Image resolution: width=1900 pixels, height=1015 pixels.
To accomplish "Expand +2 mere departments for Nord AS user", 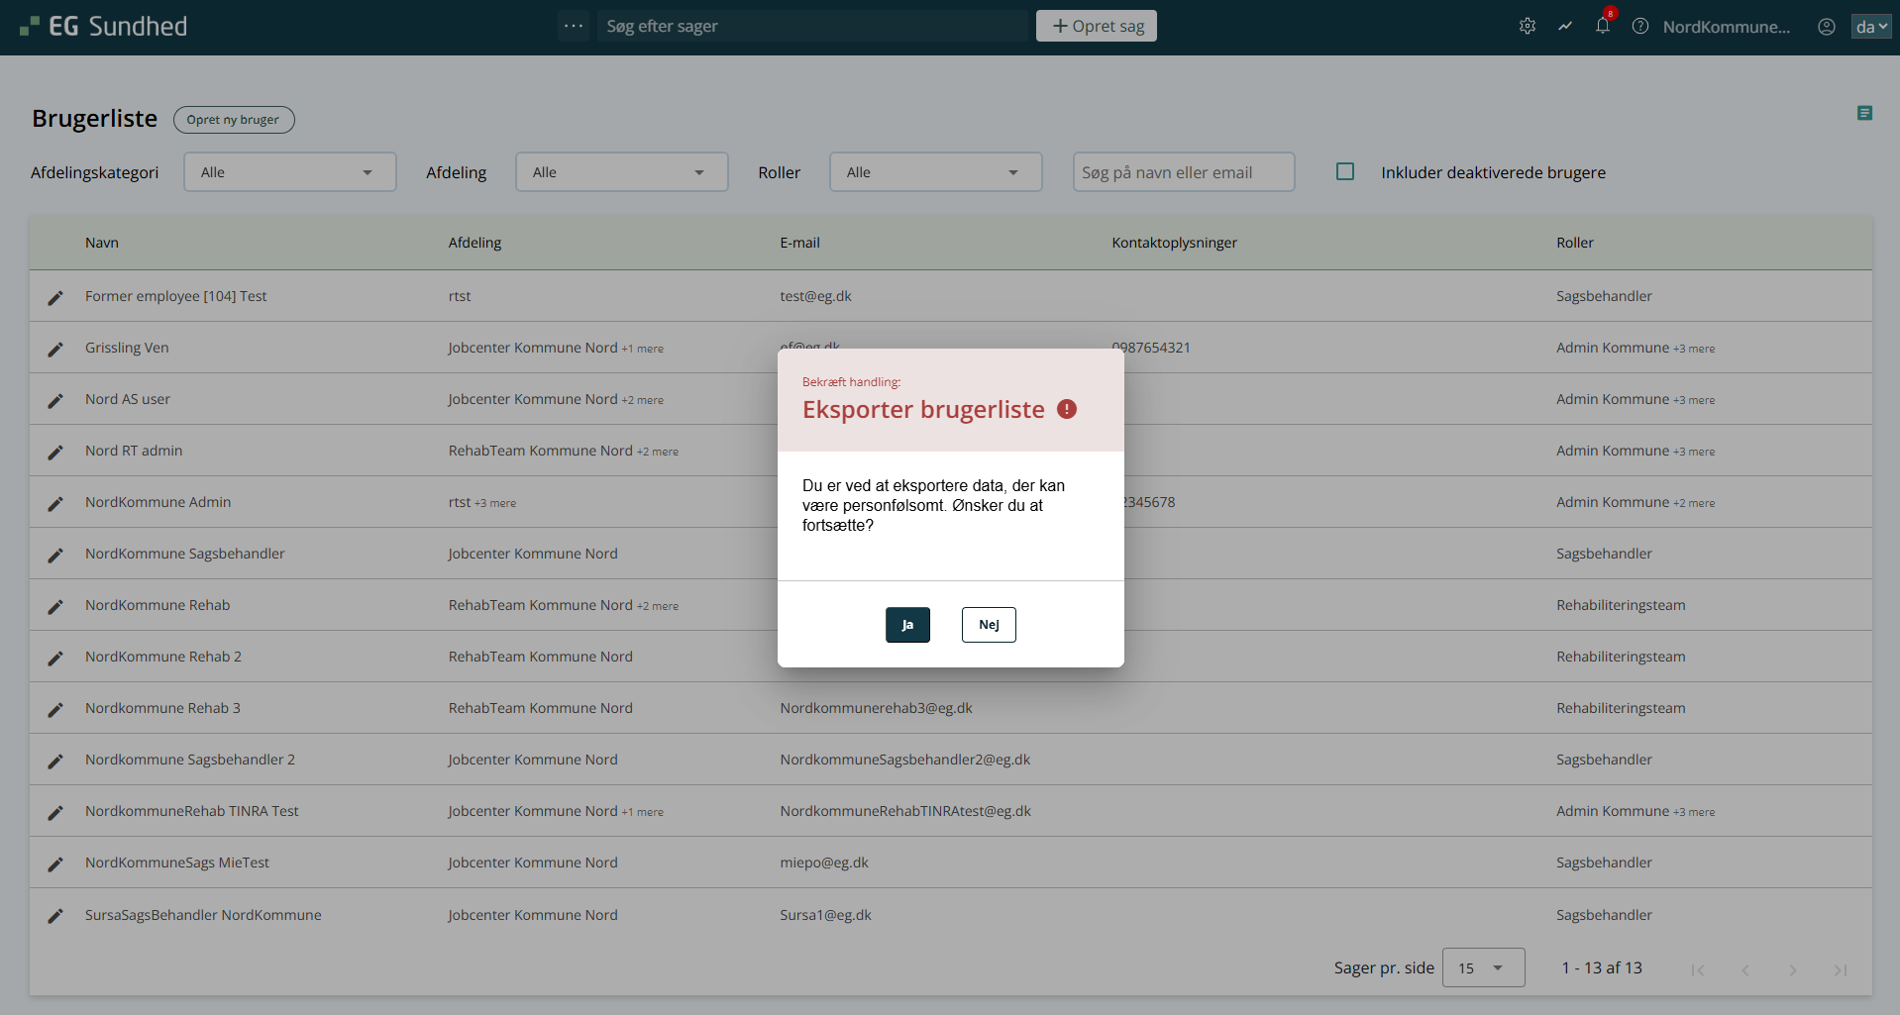I will (x=643, y=400).
